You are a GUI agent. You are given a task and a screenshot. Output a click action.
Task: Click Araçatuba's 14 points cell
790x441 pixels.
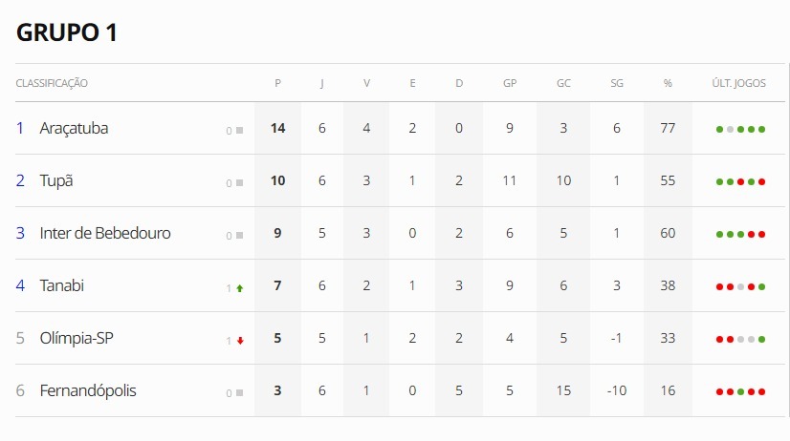pos(277,128)
